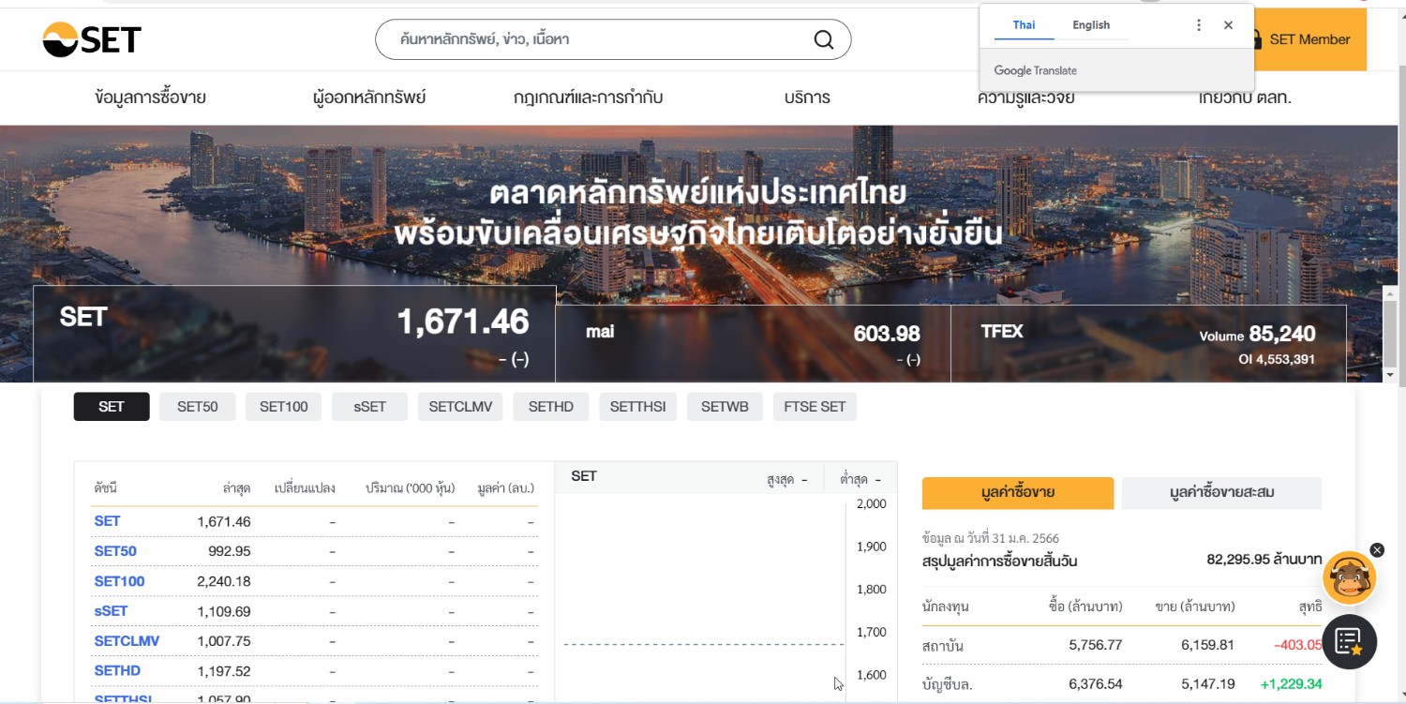Click the scrollbar up arrow beside the banner
This screenshot has width=1406, height=704.
(1390, 293)
